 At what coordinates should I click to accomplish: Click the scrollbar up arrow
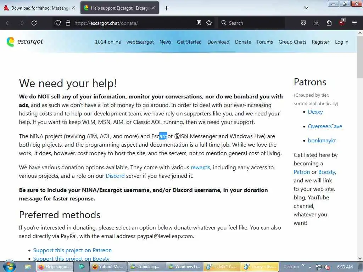coord(360,33)
